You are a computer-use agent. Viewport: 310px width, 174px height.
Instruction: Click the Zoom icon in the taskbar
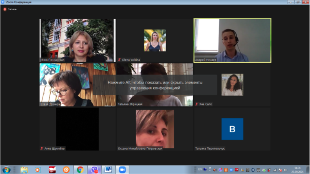pyautogui.click(x=121, y=169)
